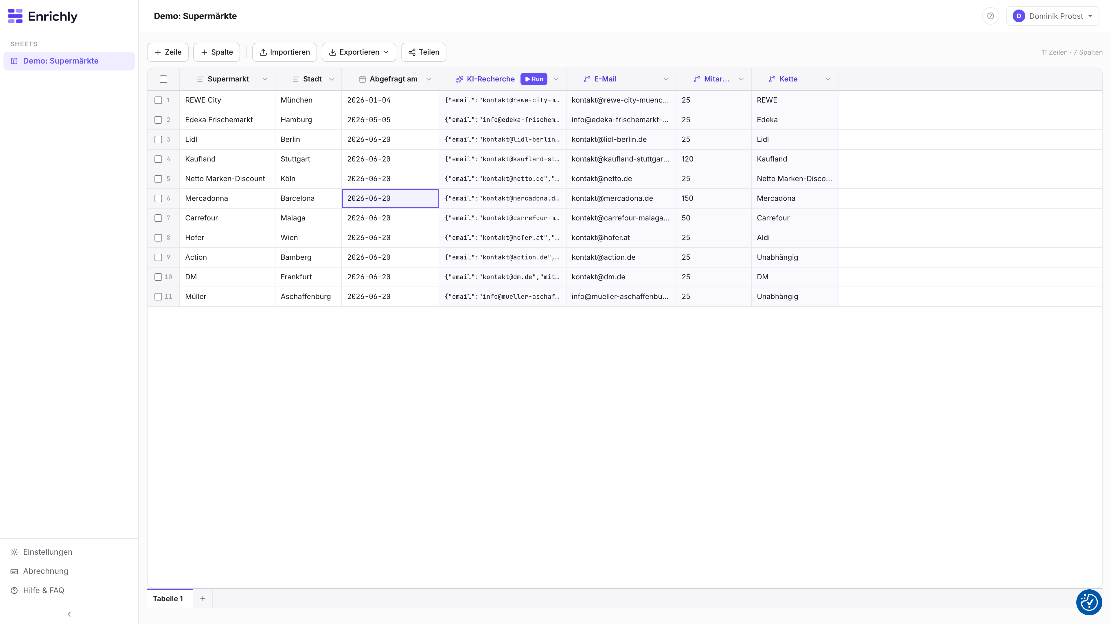Click the Müller KI-Recherche JSON cell
The height and width of the screenshot is (624, 1111).
click(x=503, y=297)
